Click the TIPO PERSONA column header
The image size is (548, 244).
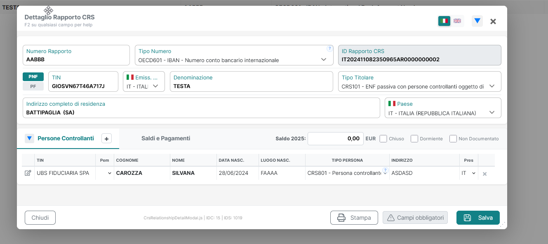tap(347, 160)
